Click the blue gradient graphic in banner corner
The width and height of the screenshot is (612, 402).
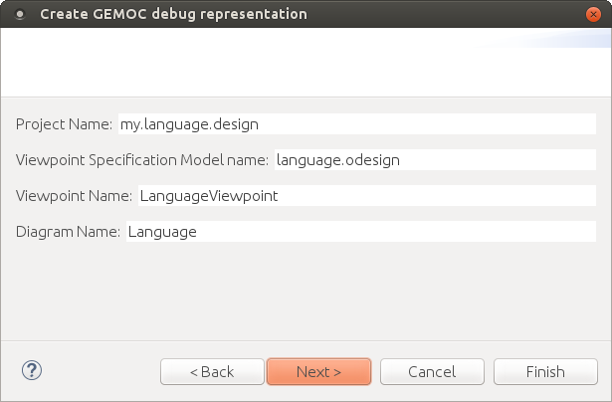click(567, 40)
